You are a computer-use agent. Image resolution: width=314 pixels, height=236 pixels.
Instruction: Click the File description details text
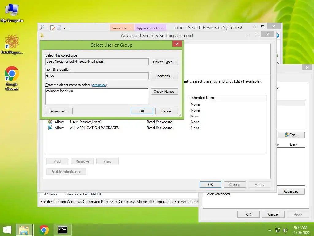click(x=120, y=202)
